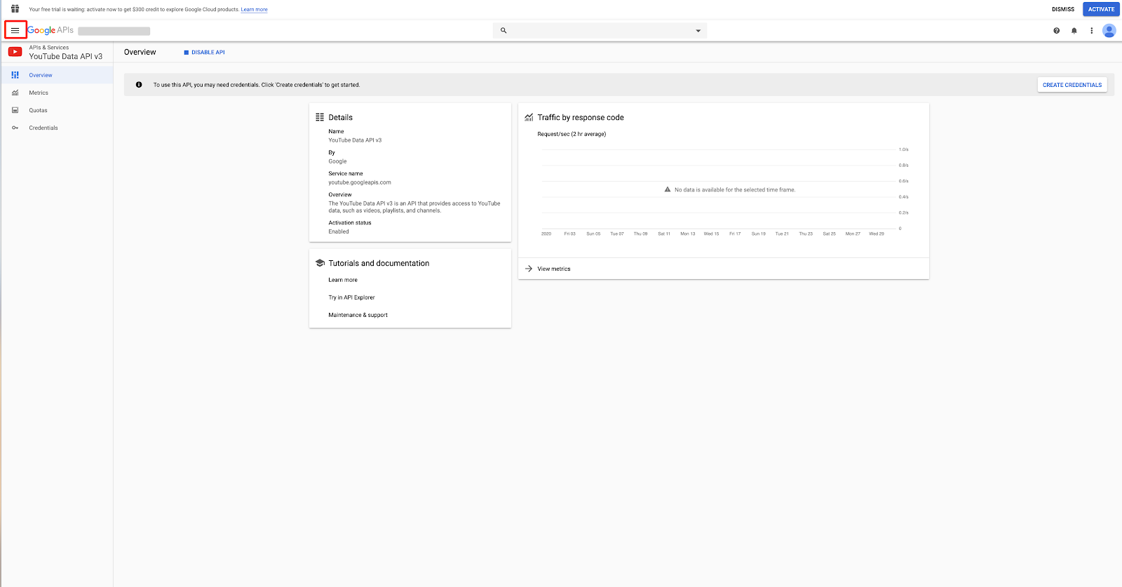Image resolution: width=1122 pixels, height=587 pixels.
Task: Click the Traffic by response code heading
Action: [581, 117]
